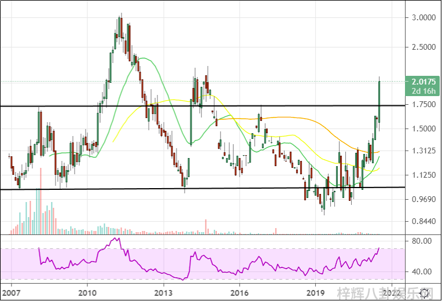The width and height of the screenshot is (442, 301).
Task: Click the 1.3125 price axis label
Action: pyautogui.click(x=423, y=151)
